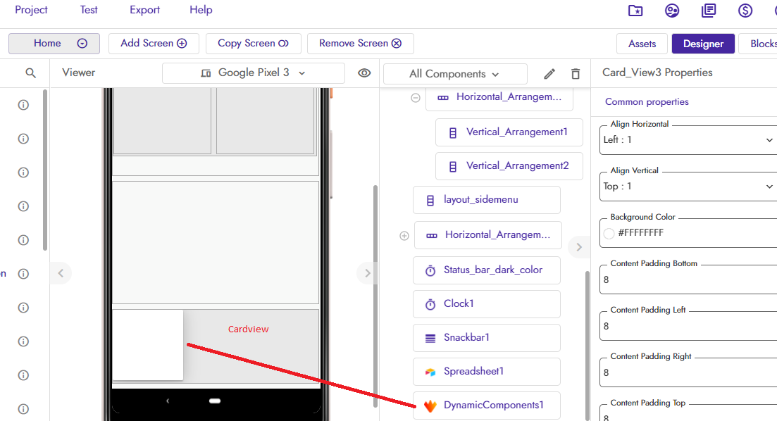This screenshot has width=777, height=421.
Task: Open the documentation library icon
Action: (709, 11)
